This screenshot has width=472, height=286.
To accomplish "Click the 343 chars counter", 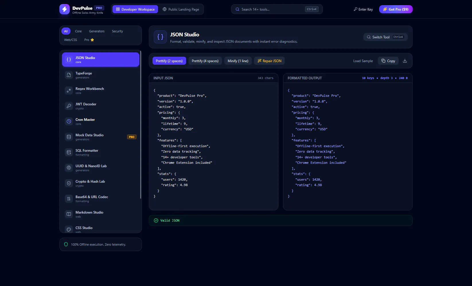I will 266,78.
